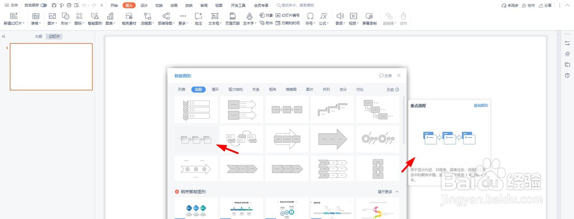Click the Docer materials (稻壳素材) icon
The width and height of the screenshot is (574, 219).
pos(129,16)
